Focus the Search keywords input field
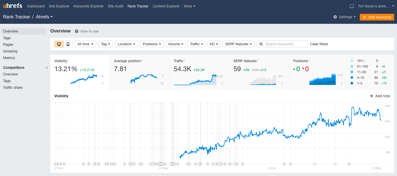 [x=282, y=44]
